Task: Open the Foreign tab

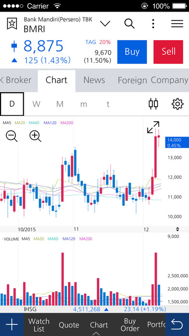Action: [x=132, y=81]
